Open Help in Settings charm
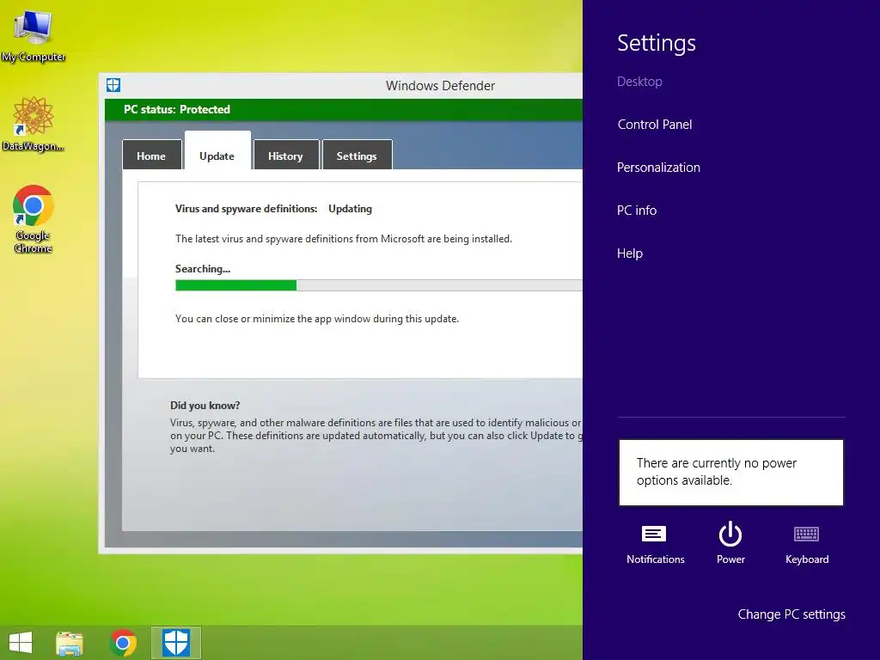880x660 pixels. [x=630, y=254]
